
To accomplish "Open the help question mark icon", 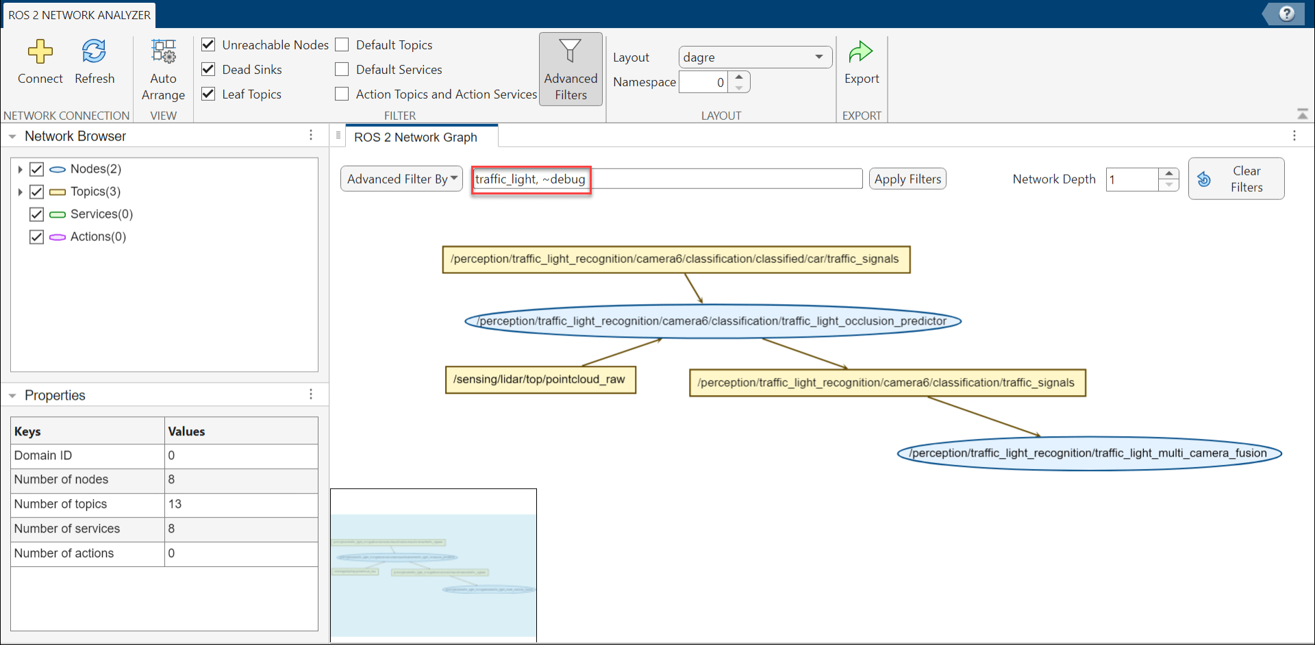I will pos(1286,14).
